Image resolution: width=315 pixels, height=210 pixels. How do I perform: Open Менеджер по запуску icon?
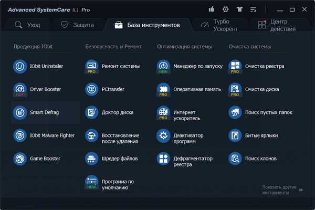(x=163, y=67)
